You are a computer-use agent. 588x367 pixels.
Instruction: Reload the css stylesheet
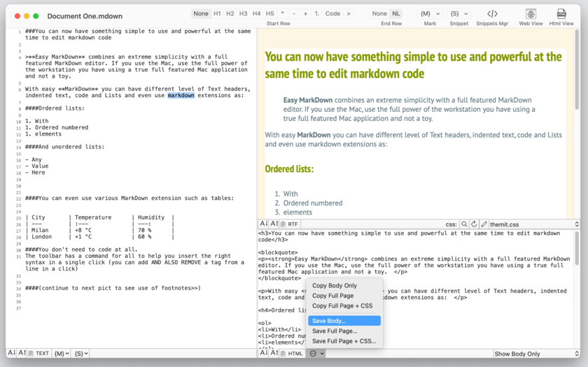pyautogui.click(x=474, y=224)
